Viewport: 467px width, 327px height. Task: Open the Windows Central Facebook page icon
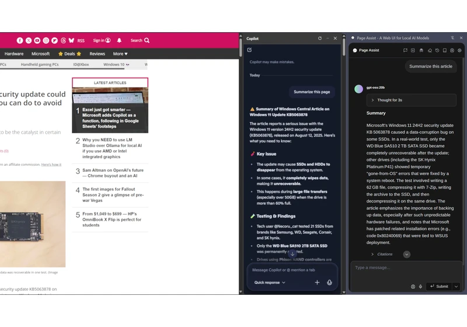pos(20,40)
